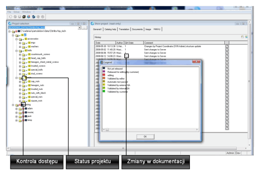
Task: Expand the adam folder node
Action: click(x=17, y=109)
